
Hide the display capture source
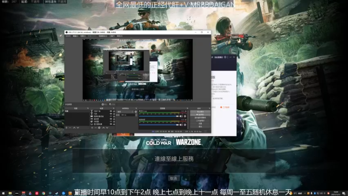111,124
